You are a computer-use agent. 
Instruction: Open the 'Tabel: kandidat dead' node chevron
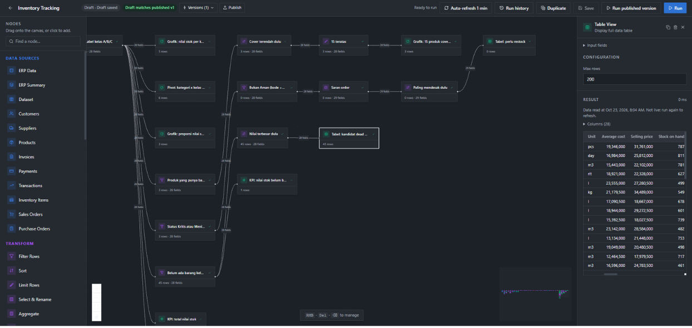coord(373,134)
